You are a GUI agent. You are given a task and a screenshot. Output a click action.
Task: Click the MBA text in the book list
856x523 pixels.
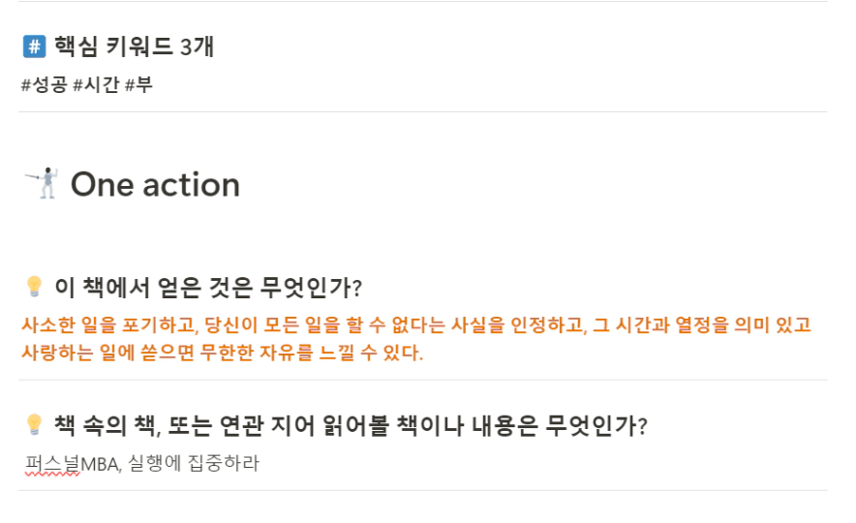pyautogui.click(x=100, y=464)
